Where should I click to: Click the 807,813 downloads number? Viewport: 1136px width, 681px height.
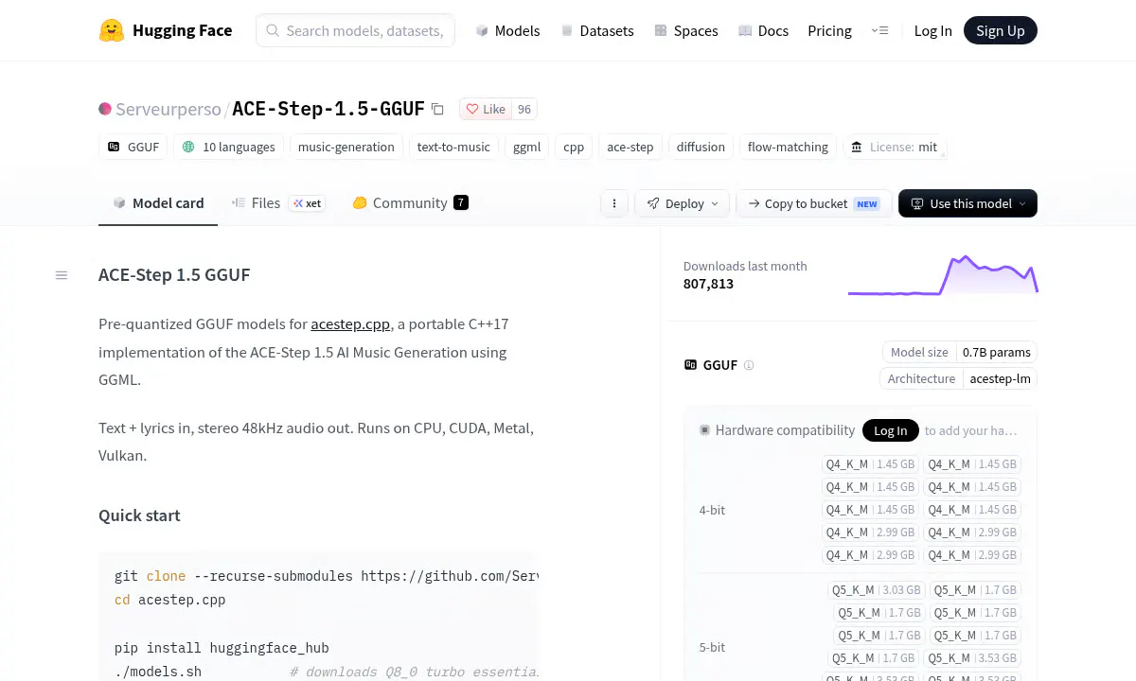(x=708, y=284)
